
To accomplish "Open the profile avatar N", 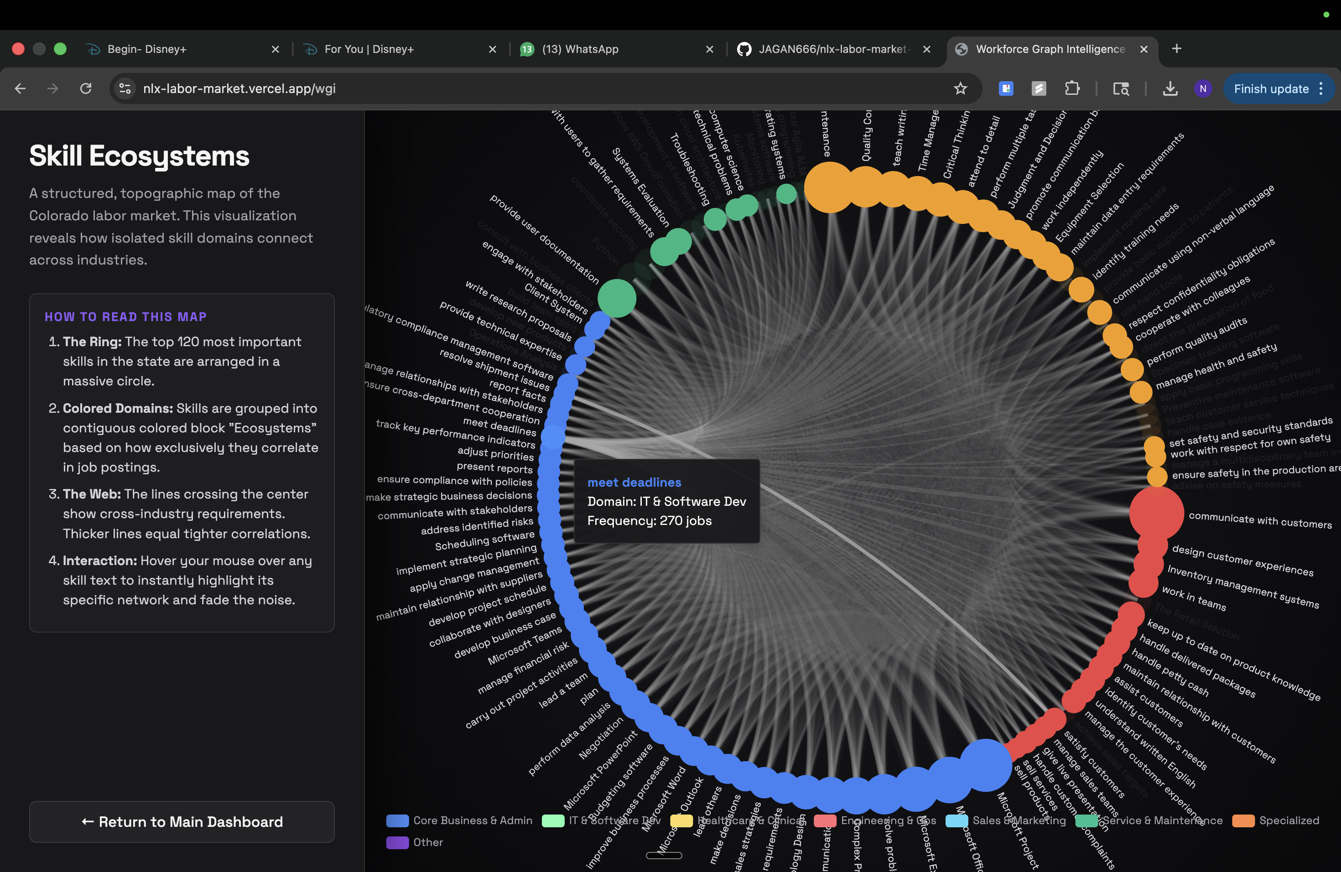I will click(x=1202, y=88).
